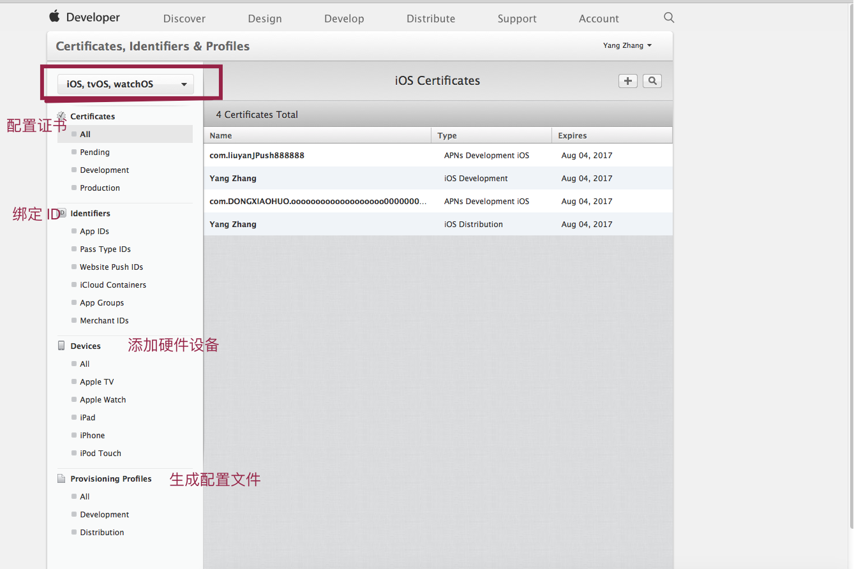Sort by the Expires column header
Viewport: 854px width, 569px height.
[612, 135]
